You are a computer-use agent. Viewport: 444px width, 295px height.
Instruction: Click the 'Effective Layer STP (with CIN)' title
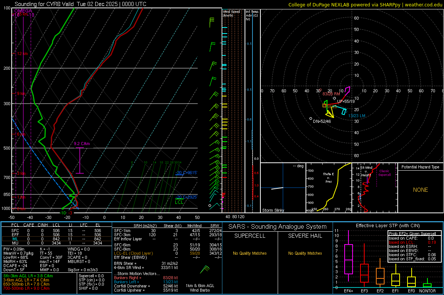[x=388, y=226]
